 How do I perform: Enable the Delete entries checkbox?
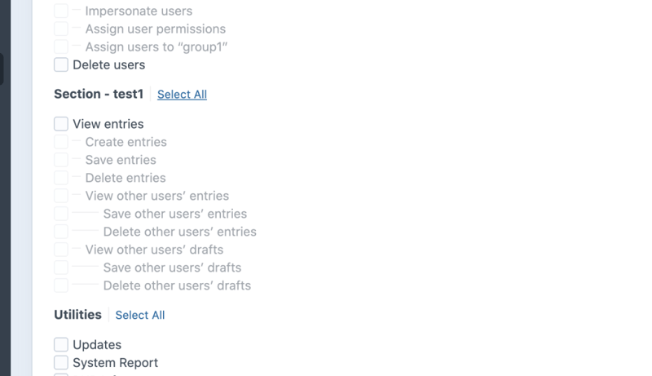click(x=61, y=178)
